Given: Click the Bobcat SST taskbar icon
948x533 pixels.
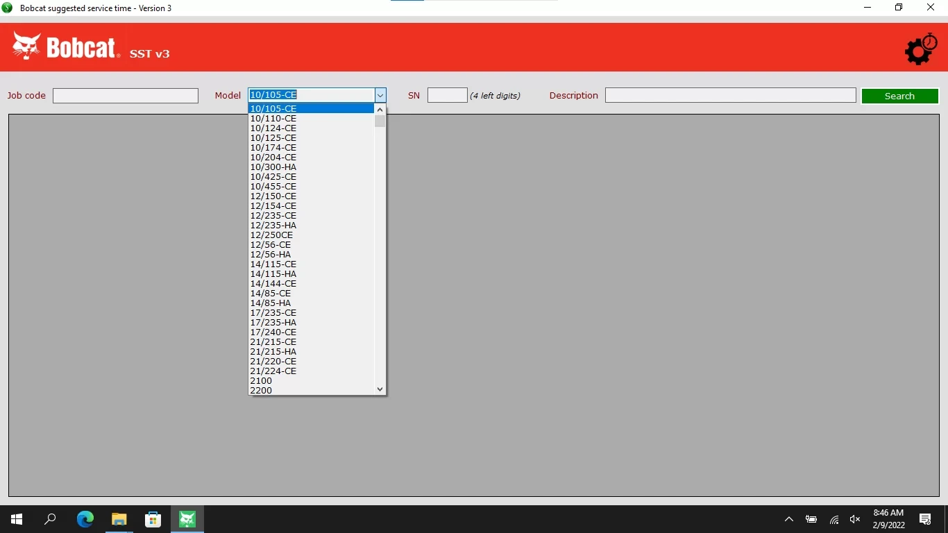Looking at the screenshot, I should point(187,519).
